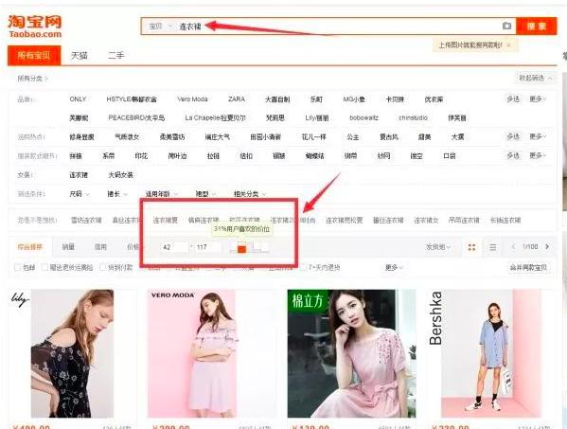
Task: Sort by 信用
Action: coord(100,247)
